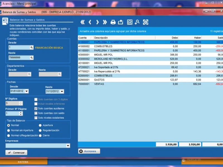Uncheck 'Solo cuentas auxiliares' checkbox
The image size is (223, 167).
click(x=36, y=109)
